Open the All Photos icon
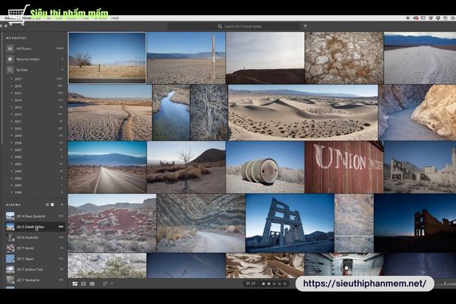 pyautogui.click(x=10, y=49)
